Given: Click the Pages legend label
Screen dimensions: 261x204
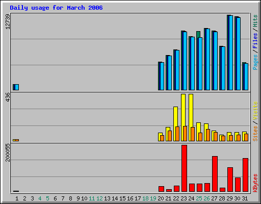Looking at the screenshot, I should pos(255,62).
